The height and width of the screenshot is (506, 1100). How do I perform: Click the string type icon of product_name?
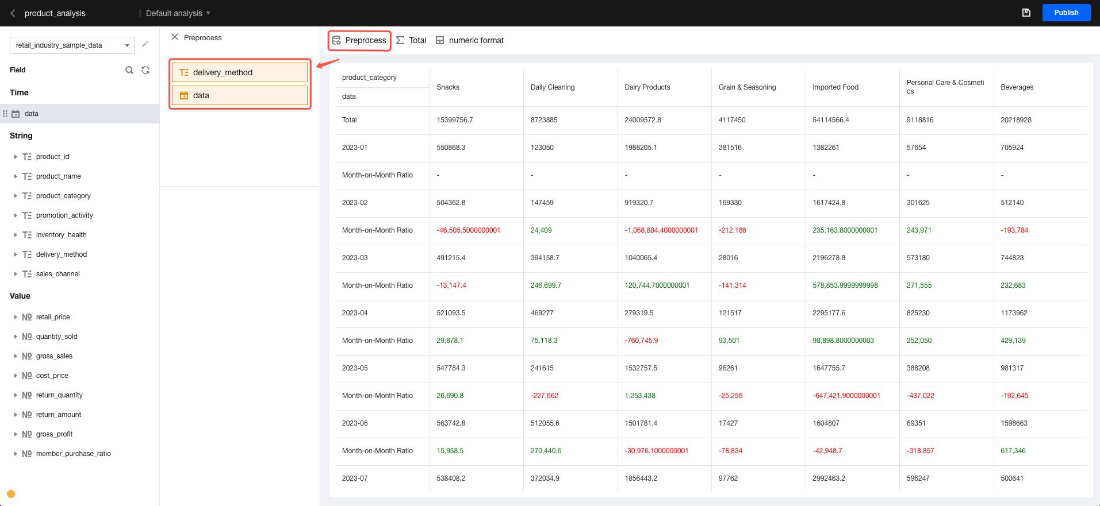pos(27,176)
